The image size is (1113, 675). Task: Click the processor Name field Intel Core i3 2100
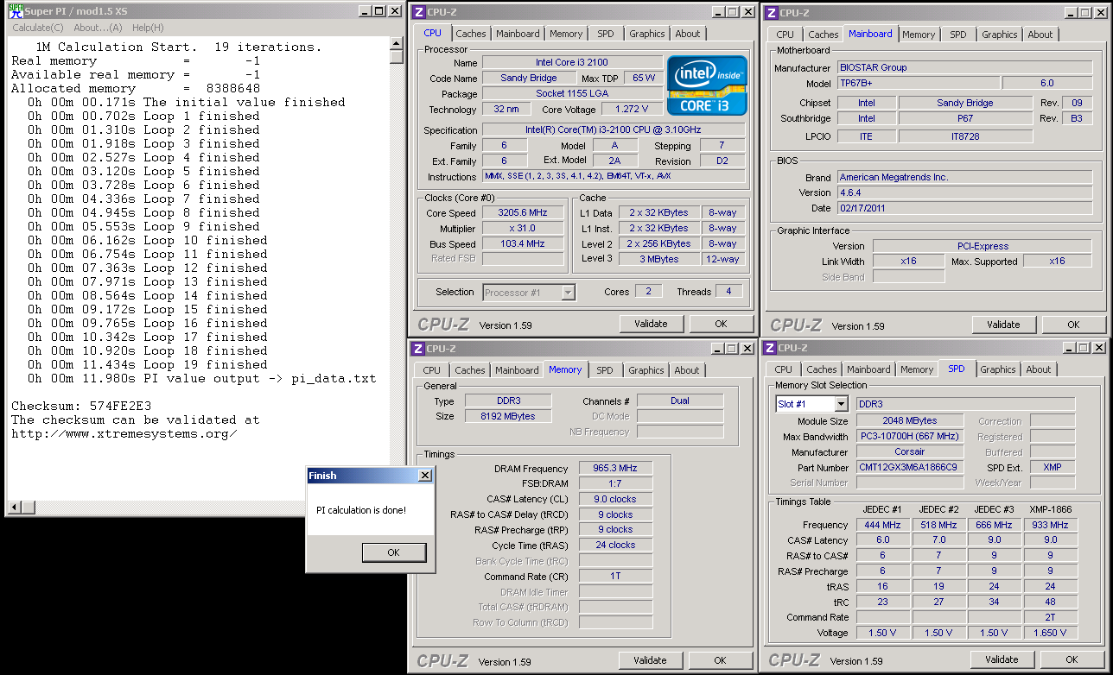click(572, 63)
